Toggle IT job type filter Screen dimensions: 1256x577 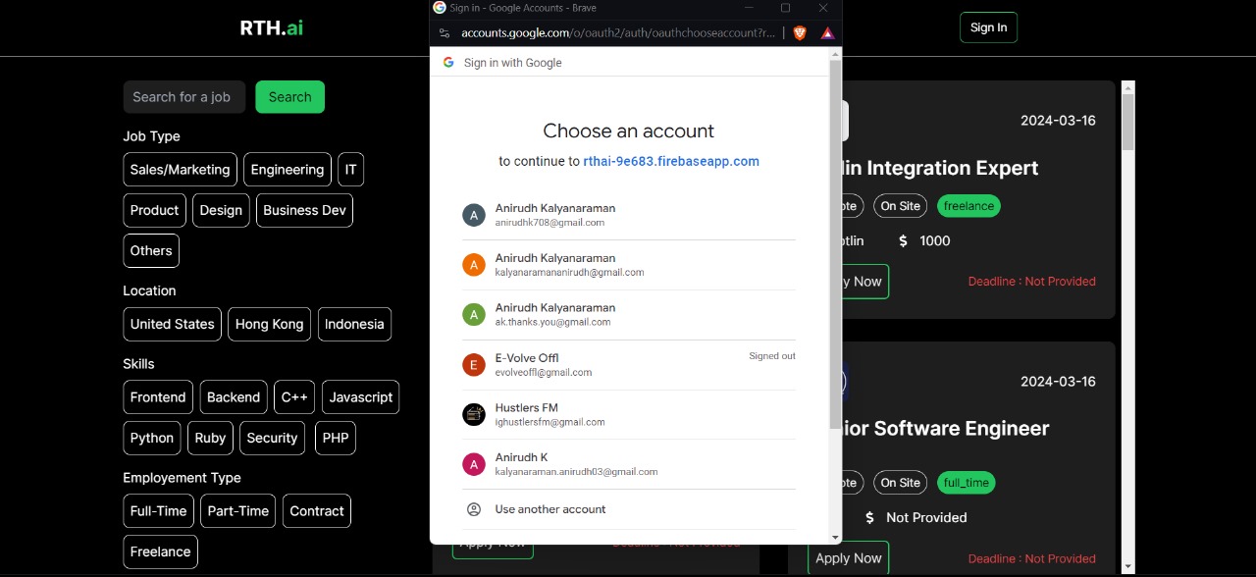[350, 170]
